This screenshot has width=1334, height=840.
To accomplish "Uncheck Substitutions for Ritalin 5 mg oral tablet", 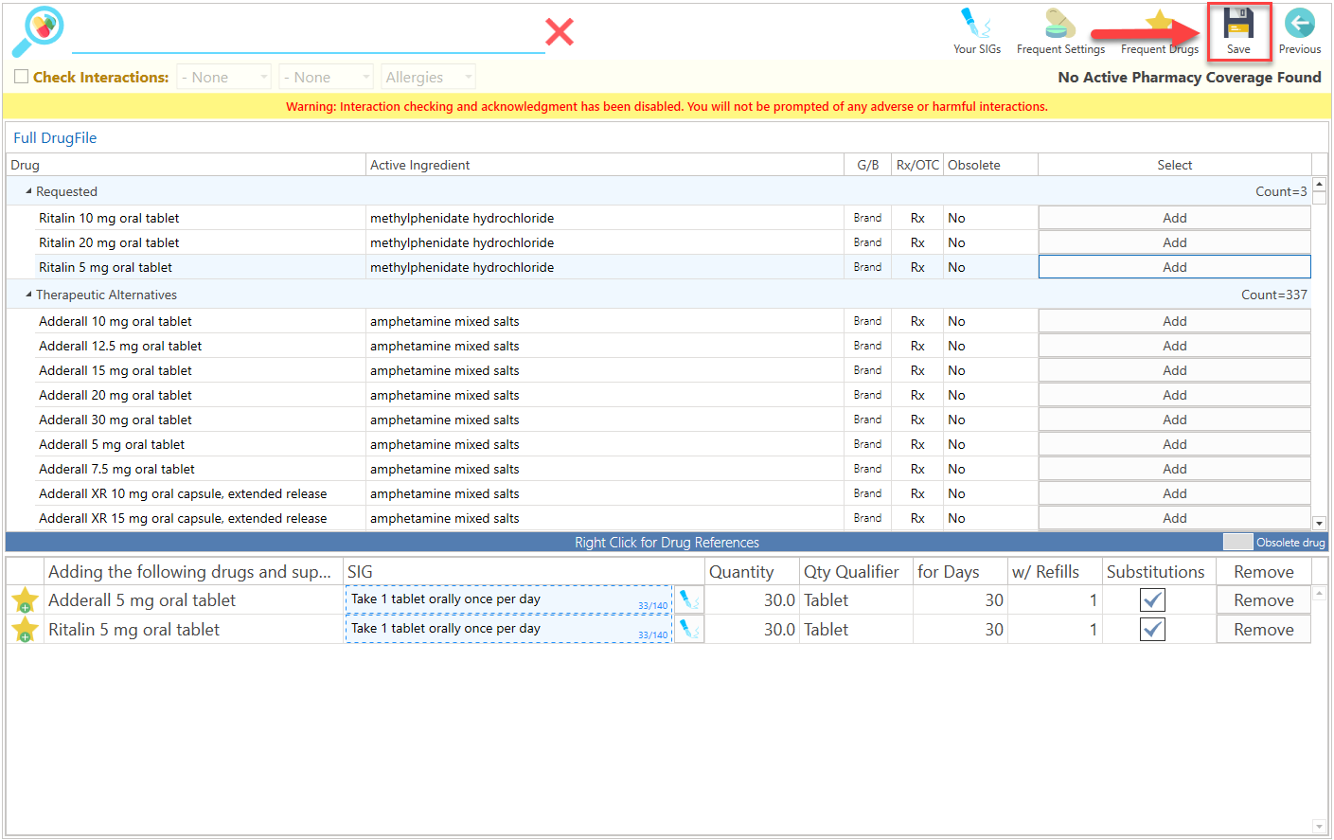I will [x=1152, y=630].
